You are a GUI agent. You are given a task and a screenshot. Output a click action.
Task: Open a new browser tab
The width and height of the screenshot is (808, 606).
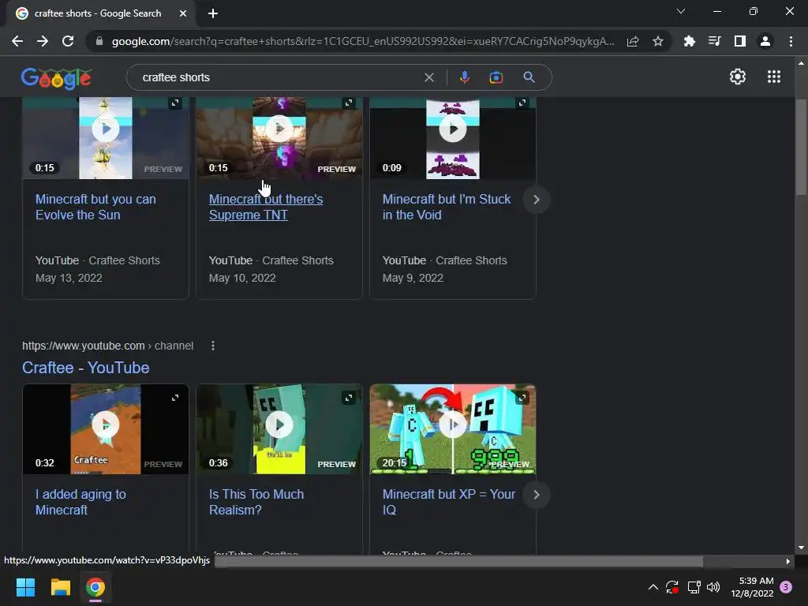[x=213, y=13]
